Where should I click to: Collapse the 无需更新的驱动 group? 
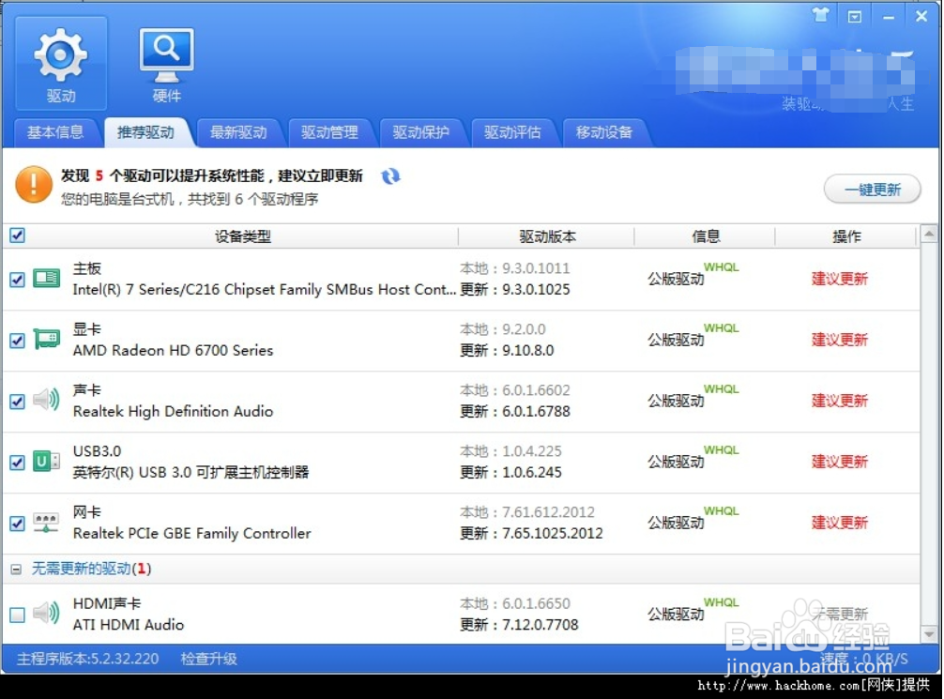(16, 569)
